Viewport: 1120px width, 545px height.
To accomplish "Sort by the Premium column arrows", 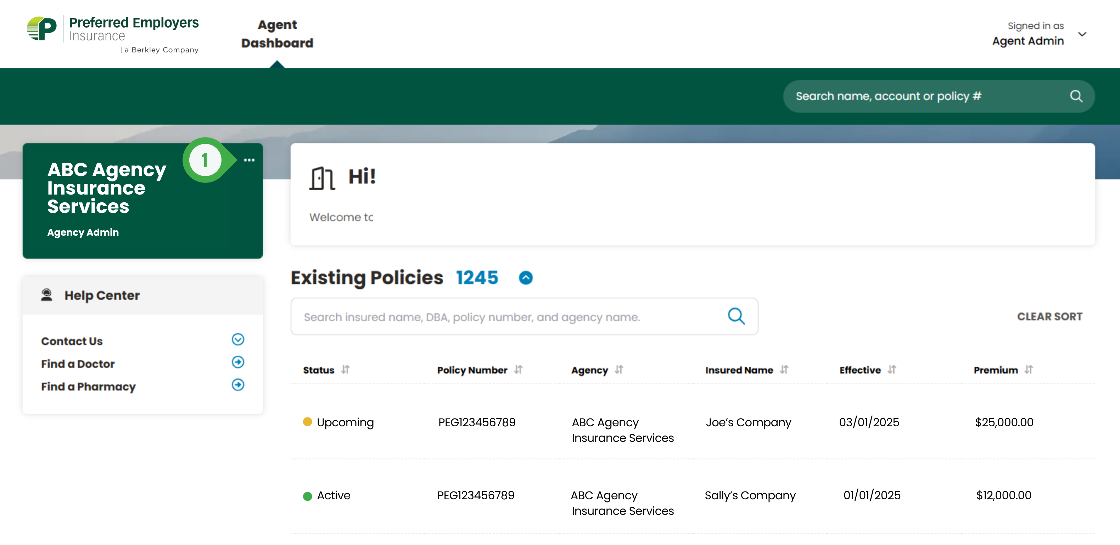I will tap(1029, 370).
